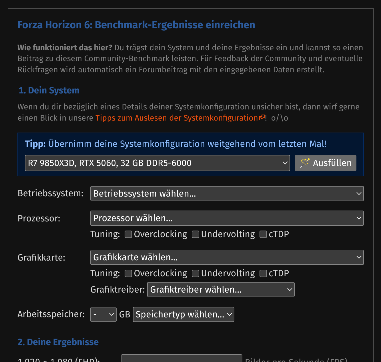
Task: Click the Ausfüllen button
Action: [x=326, y=163]
